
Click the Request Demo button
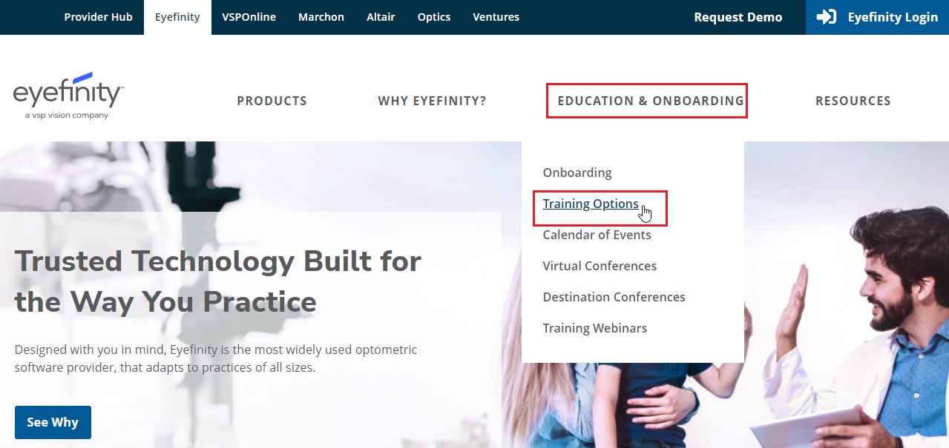(738, 17)
